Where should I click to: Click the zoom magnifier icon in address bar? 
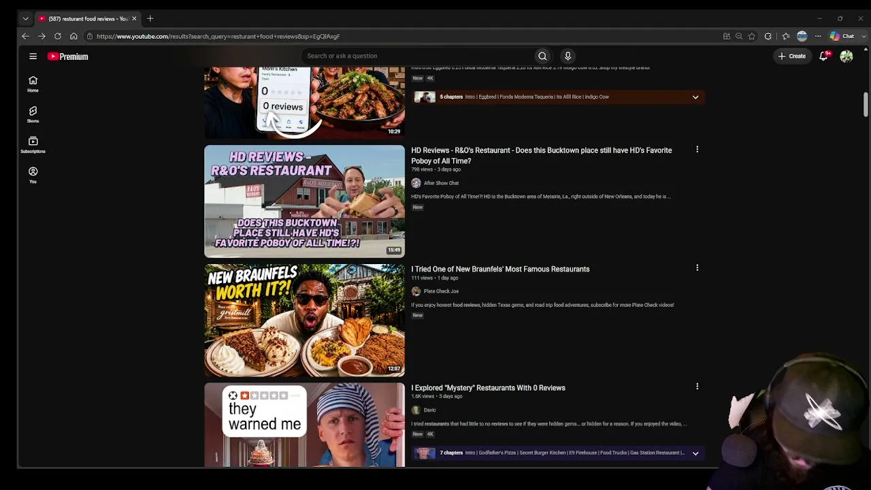point(739,36)
